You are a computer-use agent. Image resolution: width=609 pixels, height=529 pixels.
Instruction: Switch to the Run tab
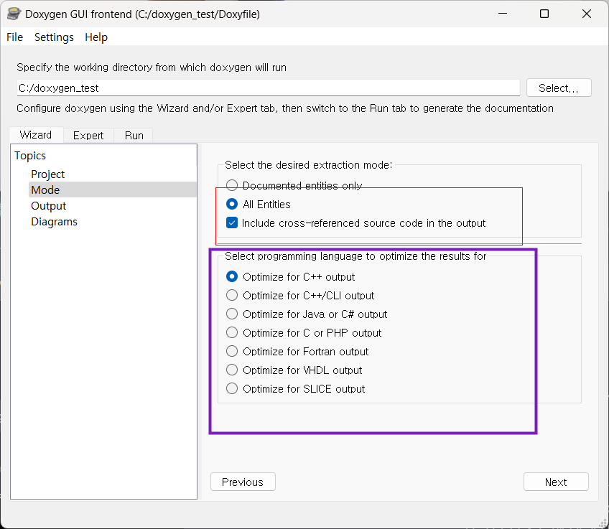click(x=134, y=136)
